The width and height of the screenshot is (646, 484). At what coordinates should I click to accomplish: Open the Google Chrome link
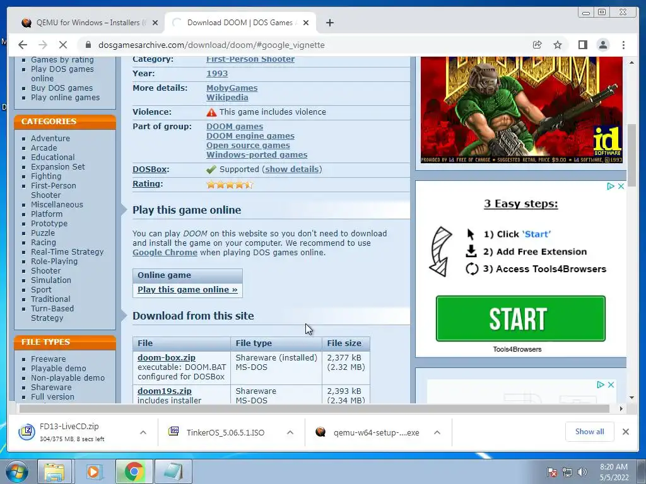pos(165,252)
